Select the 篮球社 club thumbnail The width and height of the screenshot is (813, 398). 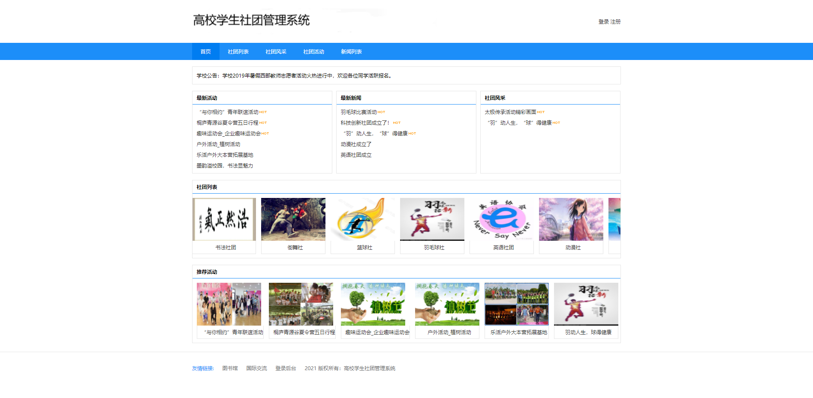click(363, 219)
